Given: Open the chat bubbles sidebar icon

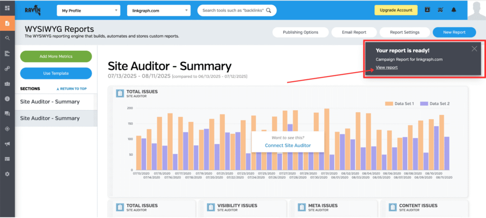Looking at the screenshot, I should pos(7,114).
